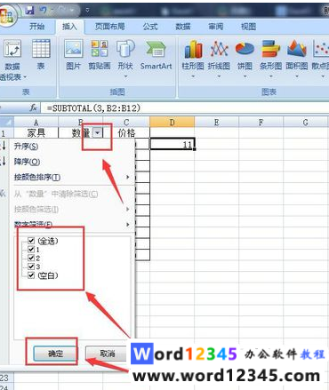
Task: Open 按颜色排序 submenu
Action: click(71, 178)
